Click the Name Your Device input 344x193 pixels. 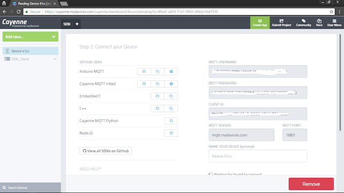click(258, 156)
